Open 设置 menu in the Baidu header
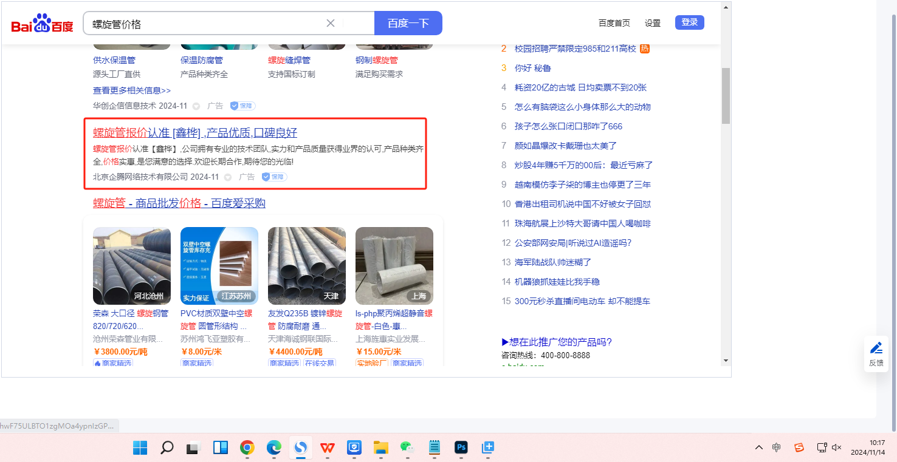This screenshot has height=462, width=897. click(653, 23)
